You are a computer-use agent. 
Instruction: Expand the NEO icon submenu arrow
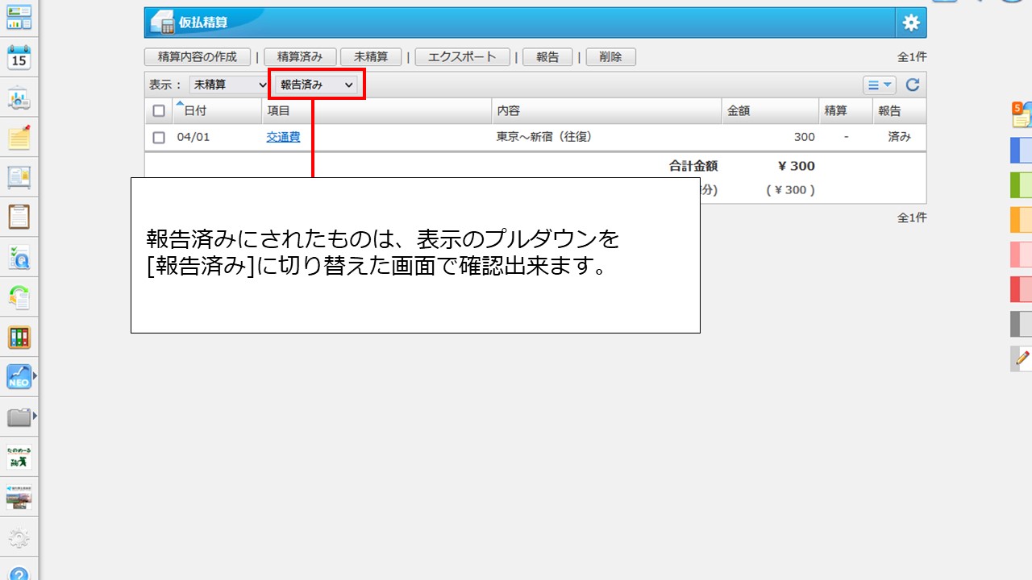[35, 376]
